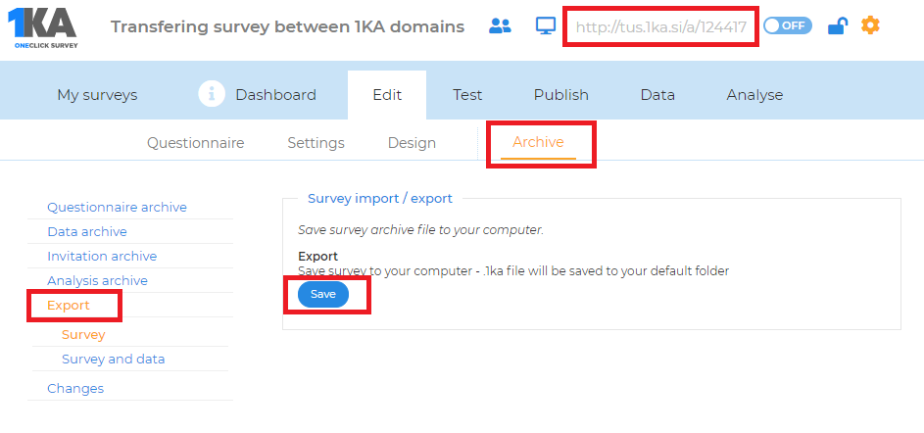This screenshot has width=924, height=433.
Task: Switch to the Test tab
Action: click(467, 95)
